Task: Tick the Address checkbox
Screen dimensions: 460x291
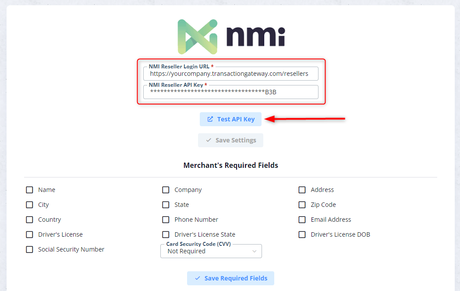Action: 302,190
